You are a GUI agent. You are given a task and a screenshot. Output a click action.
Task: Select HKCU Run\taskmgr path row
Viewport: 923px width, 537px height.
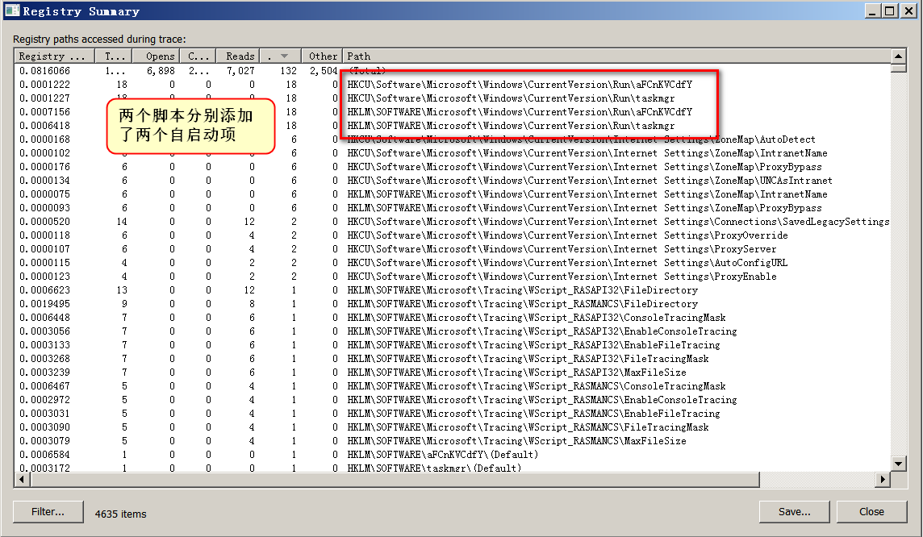(453, 98)
